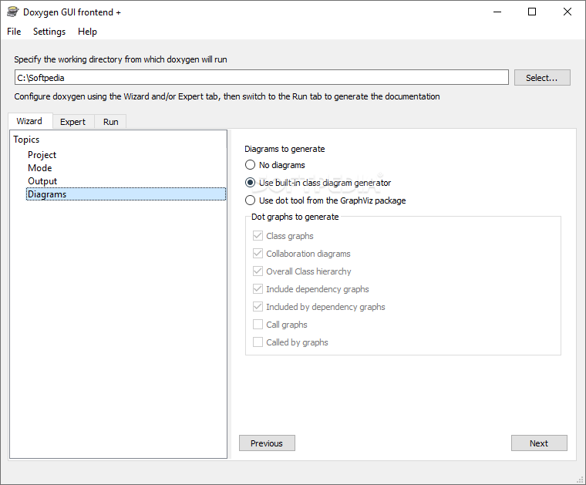Click the Dot graphs to generate group title
The width and height of the screenshot is (586, 485).
[x=295, y=217]
